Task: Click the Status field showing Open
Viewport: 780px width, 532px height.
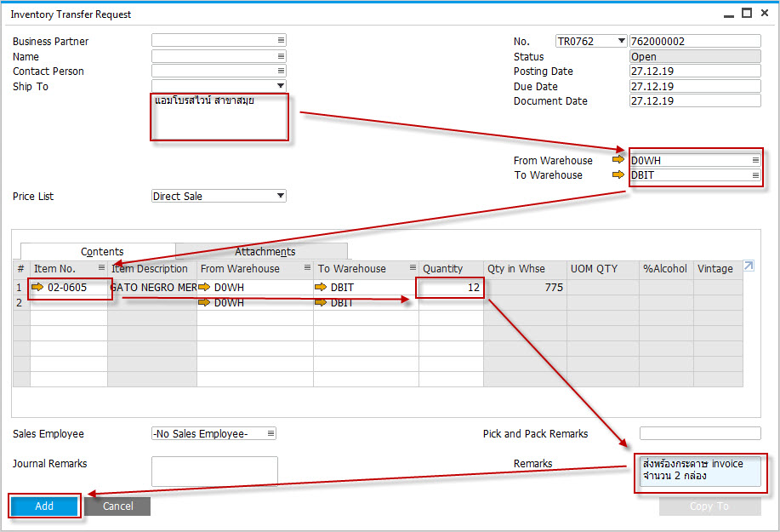Action: 695,56
